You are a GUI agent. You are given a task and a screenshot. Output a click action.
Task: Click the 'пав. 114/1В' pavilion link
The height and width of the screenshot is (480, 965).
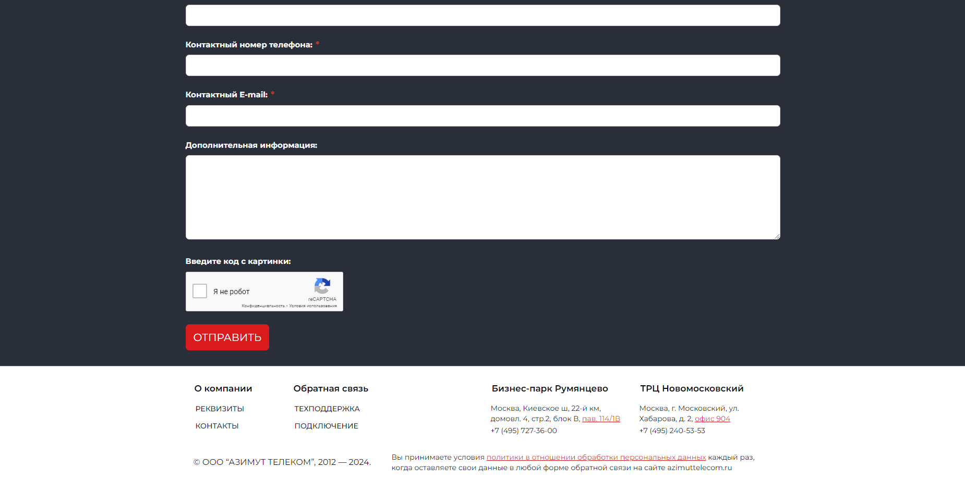click(x=601, y=418)
